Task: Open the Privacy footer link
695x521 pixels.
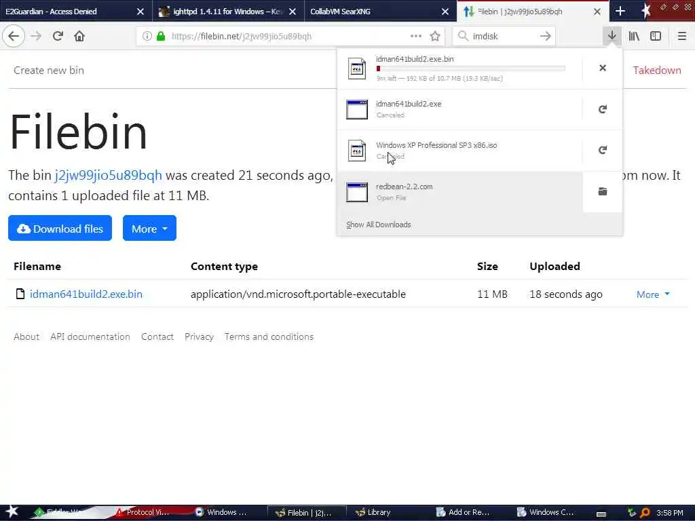Action: [199, 336]
